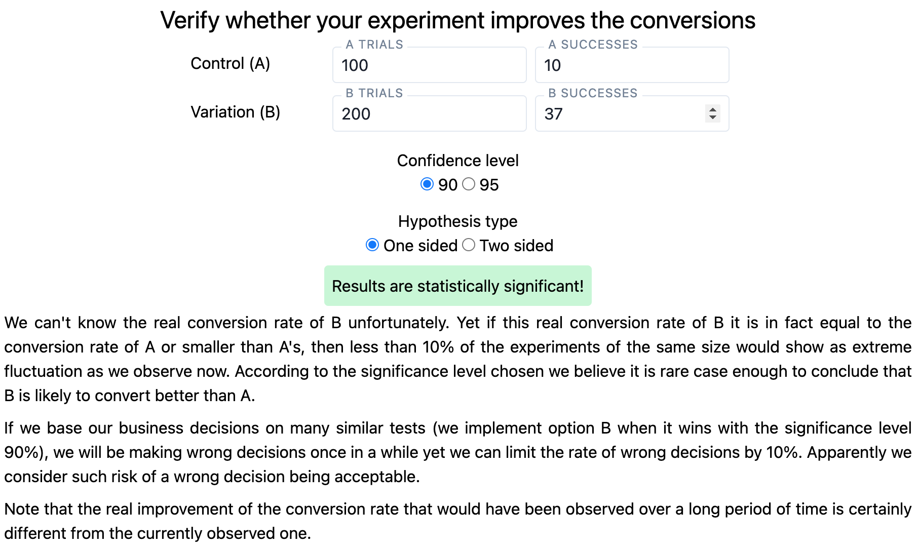Focus the B Trials field showing 200
Image resolution: width=918 pixels, height=547 pixels.
429,114
